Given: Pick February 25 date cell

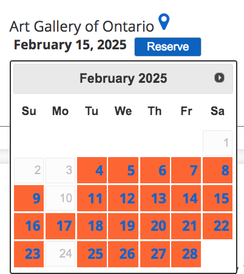Looking at the screenshot, I should click(92, 254).
